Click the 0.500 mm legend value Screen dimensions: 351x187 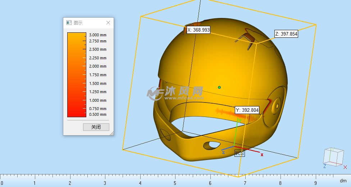tap(98, 114)
